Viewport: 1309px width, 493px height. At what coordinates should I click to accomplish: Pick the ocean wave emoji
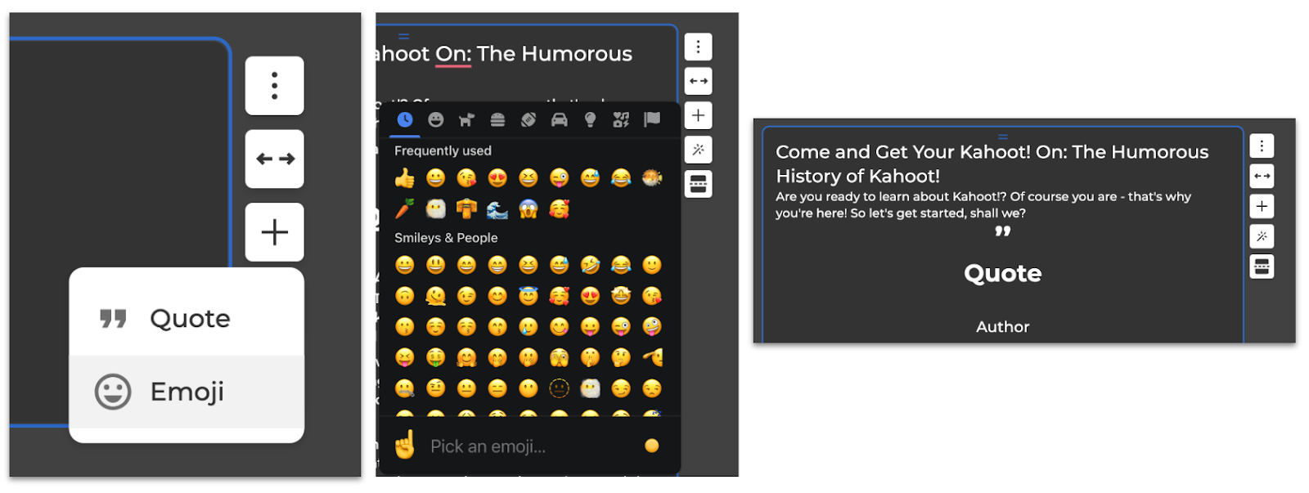click(x=497, y=209)
